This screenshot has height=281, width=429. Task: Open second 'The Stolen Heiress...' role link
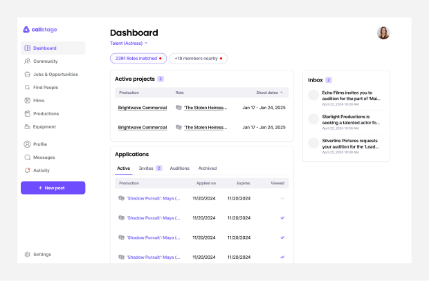click(x=206, y=127)
